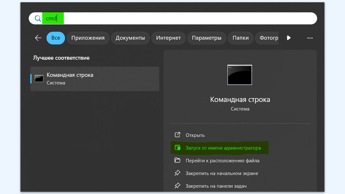This screenshot has width=345, height=194.
Task: Click the Командная строка icon in results list
Action: coord(39,79)
